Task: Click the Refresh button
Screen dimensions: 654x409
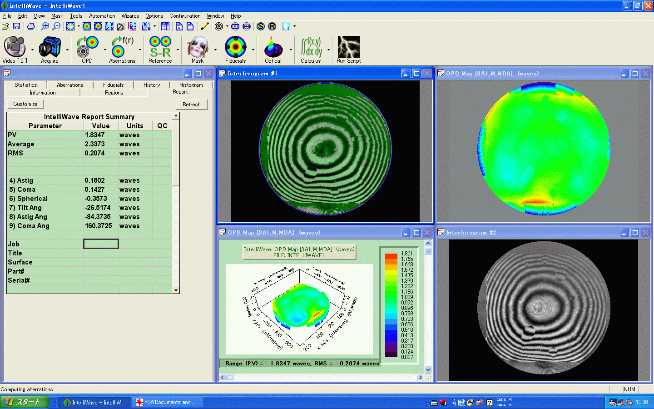Action: tap(192, 105)
